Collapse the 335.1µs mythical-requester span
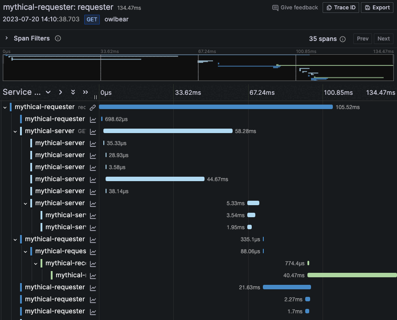This screenshot has height=320, width=397. 15,239
